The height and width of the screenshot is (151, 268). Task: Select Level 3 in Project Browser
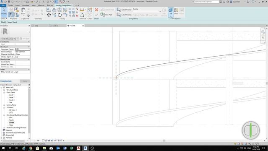12,100
